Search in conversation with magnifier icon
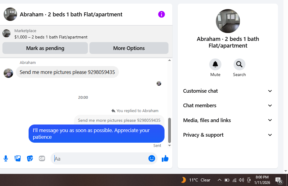The width and height of the screenshot is (288, 186). pos(239,65)
